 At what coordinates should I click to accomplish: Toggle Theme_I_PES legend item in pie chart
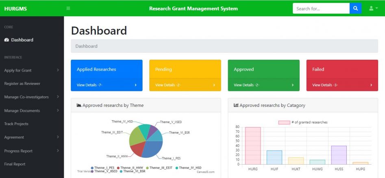(x=103, y=168)
